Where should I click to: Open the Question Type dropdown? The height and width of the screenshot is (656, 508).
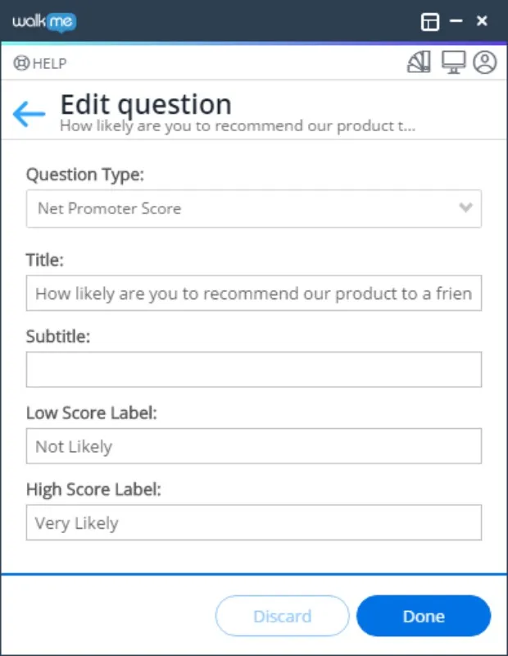(254, 209)
